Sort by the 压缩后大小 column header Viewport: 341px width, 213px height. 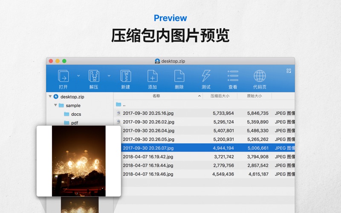220,96
